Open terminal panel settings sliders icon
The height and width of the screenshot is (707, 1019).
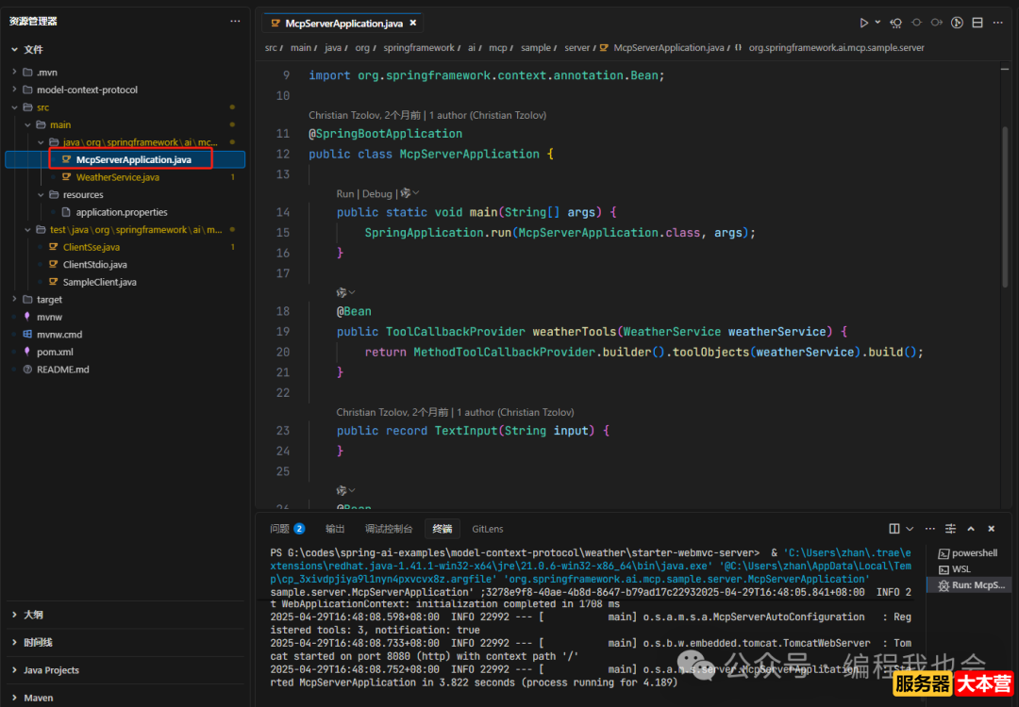pos(950,529)
